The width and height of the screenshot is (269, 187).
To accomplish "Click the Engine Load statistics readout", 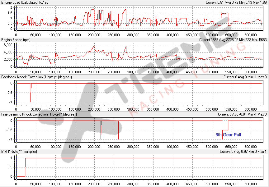I will click(x=236, y=2).
